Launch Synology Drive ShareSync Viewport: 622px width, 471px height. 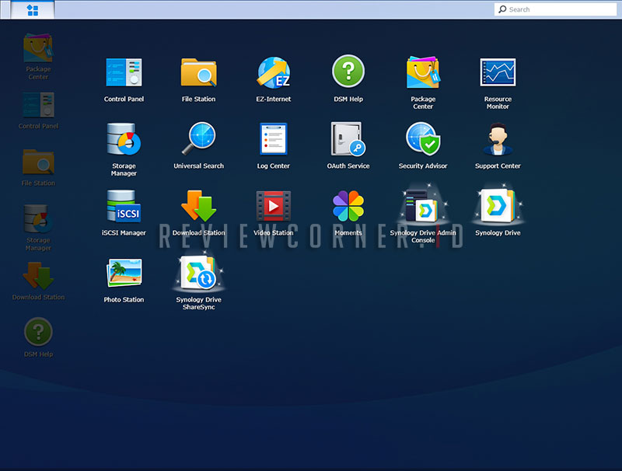pos(197,276)
